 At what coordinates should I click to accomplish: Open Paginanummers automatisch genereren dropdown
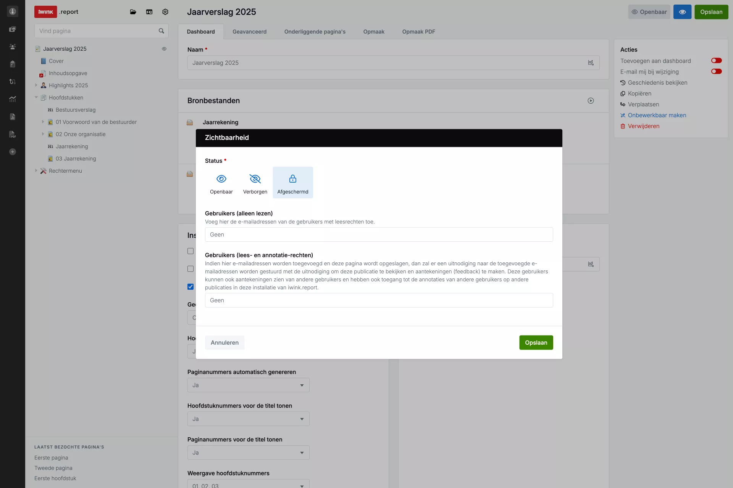[248, 385]
